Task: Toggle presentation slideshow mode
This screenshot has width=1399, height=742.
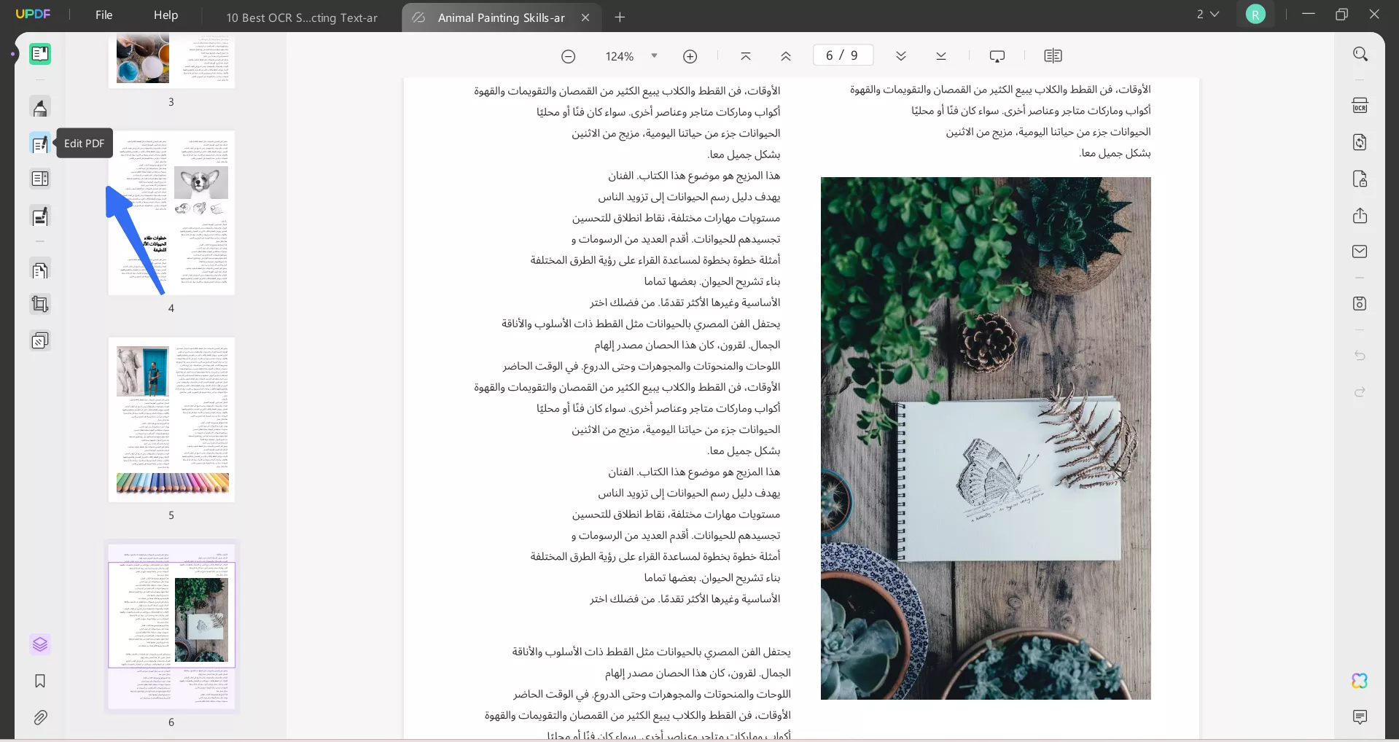Action: [x=997, y=55]
